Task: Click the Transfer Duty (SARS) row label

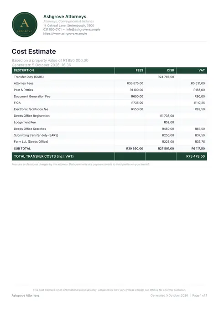Action: tap(29, 77)
